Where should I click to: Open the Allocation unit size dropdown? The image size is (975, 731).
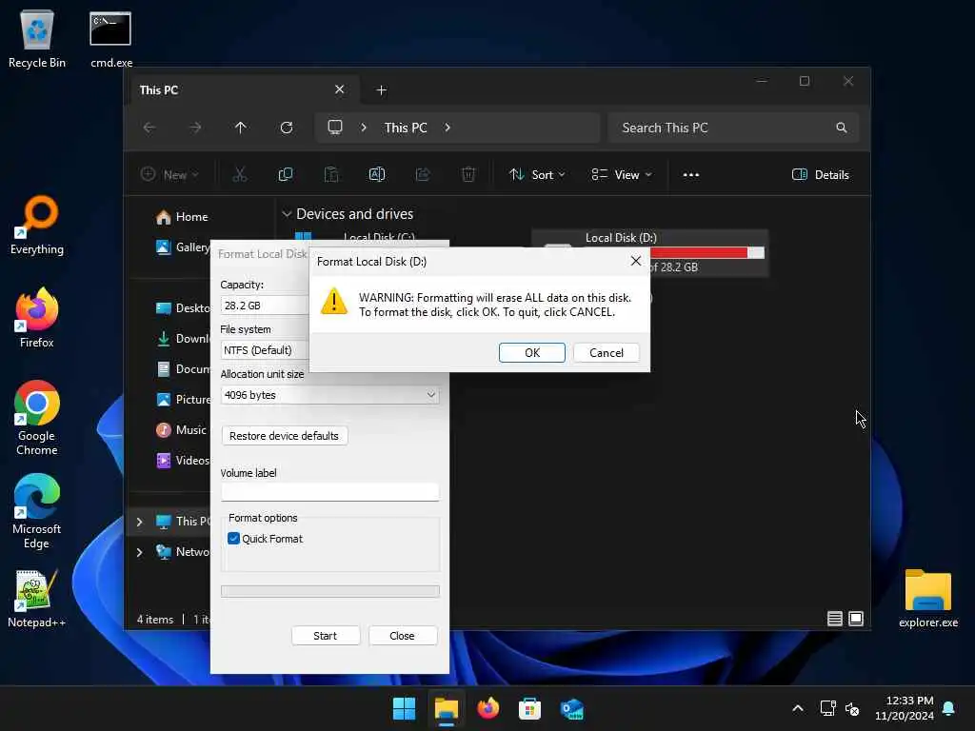tap(329, 395)
